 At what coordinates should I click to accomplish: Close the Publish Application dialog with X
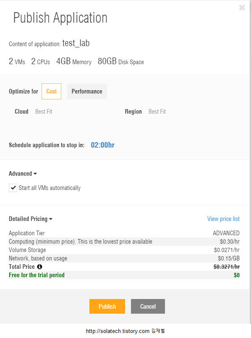pos(242,8)
